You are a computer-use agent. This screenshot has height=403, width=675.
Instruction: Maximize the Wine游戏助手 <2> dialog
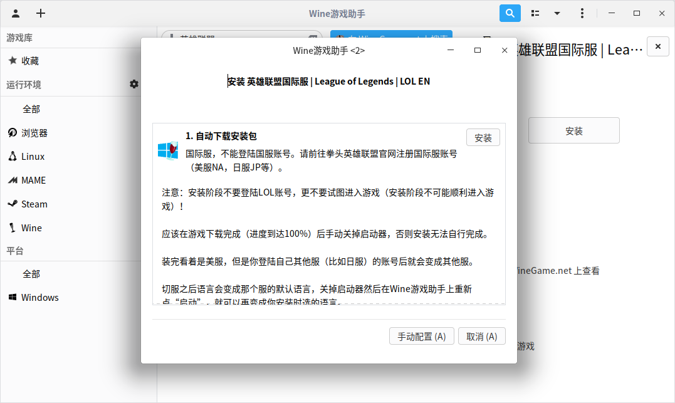pos(478,50)
